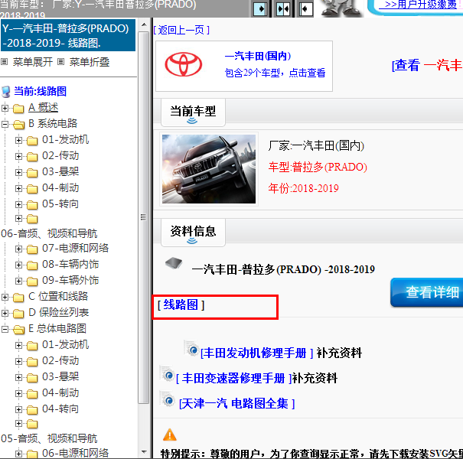Open the 当前车型 tab
This screenshot has width=463, height=459.
(x=193, y=112)
